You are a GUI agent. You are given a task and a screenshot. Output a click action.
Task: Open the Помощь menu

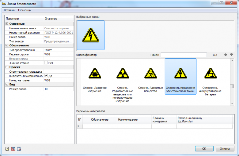tap(25, 10)
